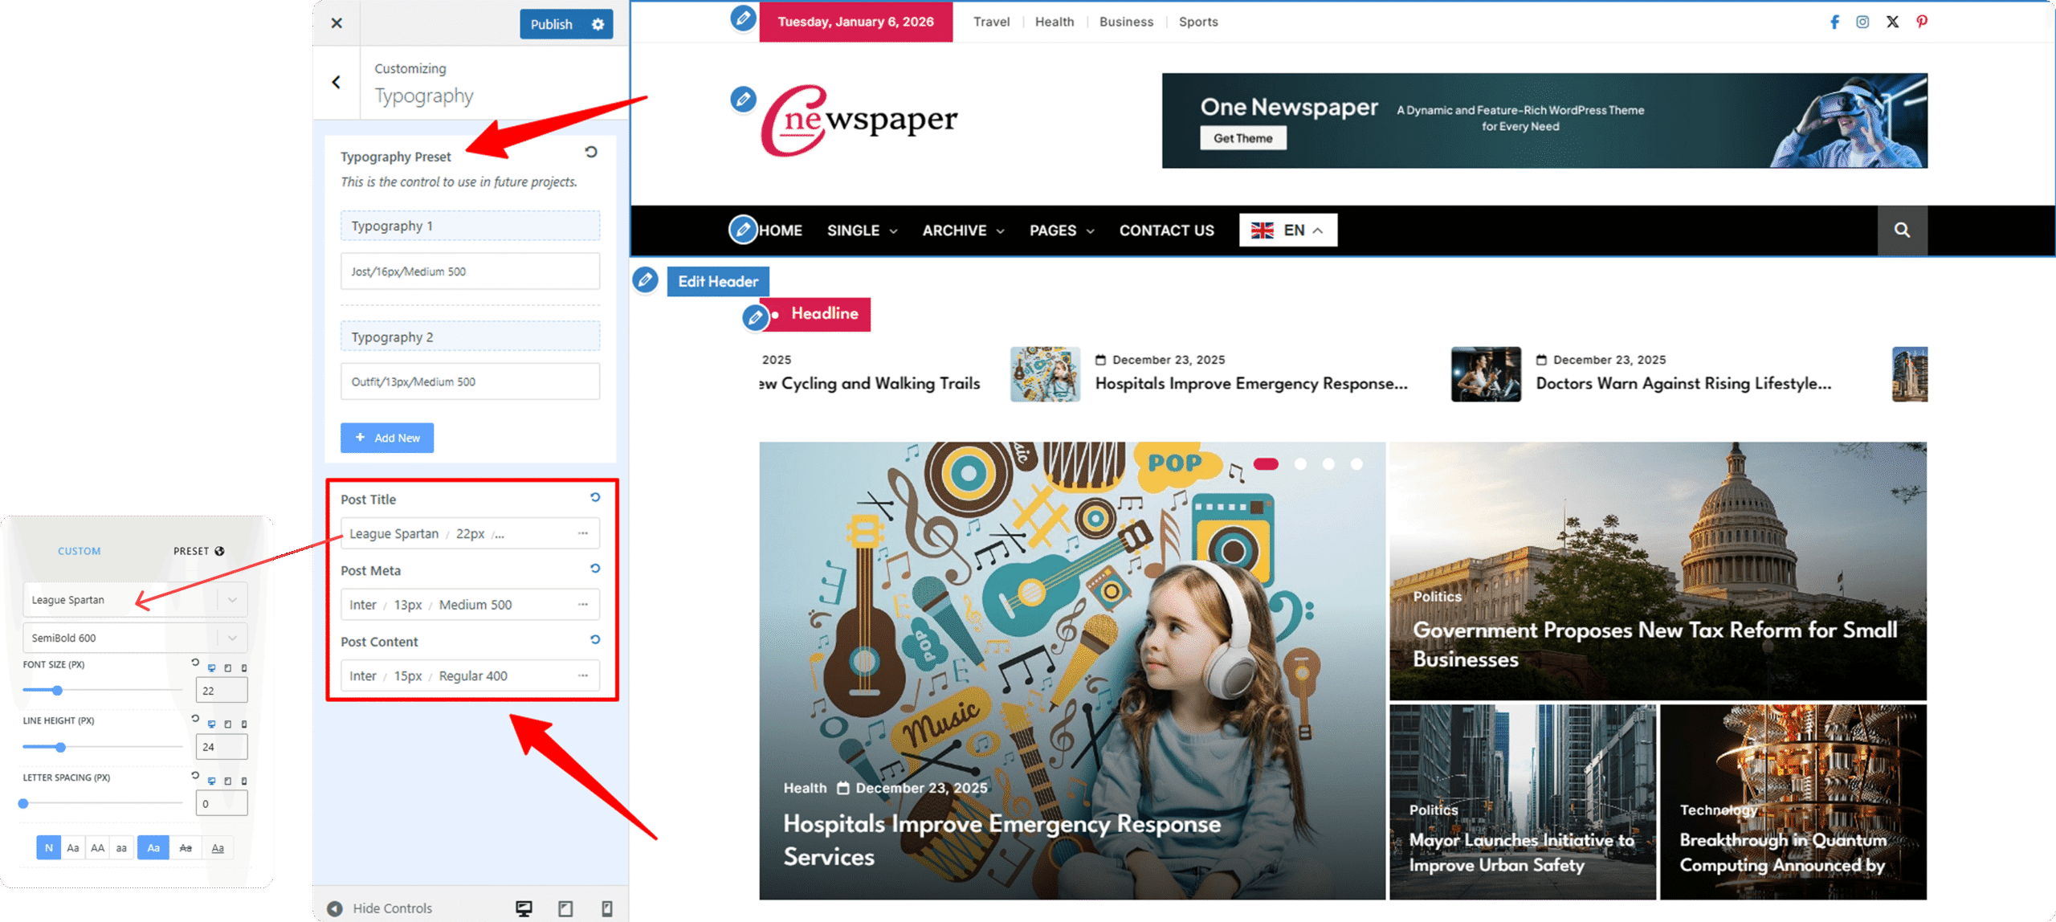Click the Pinterest social icon

pos(1921,22)
